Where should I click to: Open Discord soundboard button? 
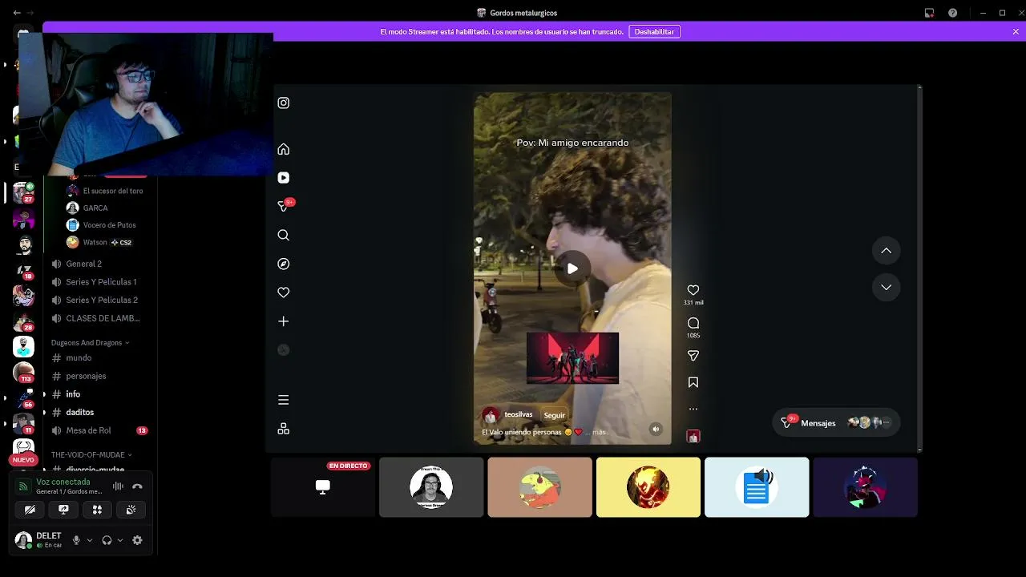(x=131, y=509)
